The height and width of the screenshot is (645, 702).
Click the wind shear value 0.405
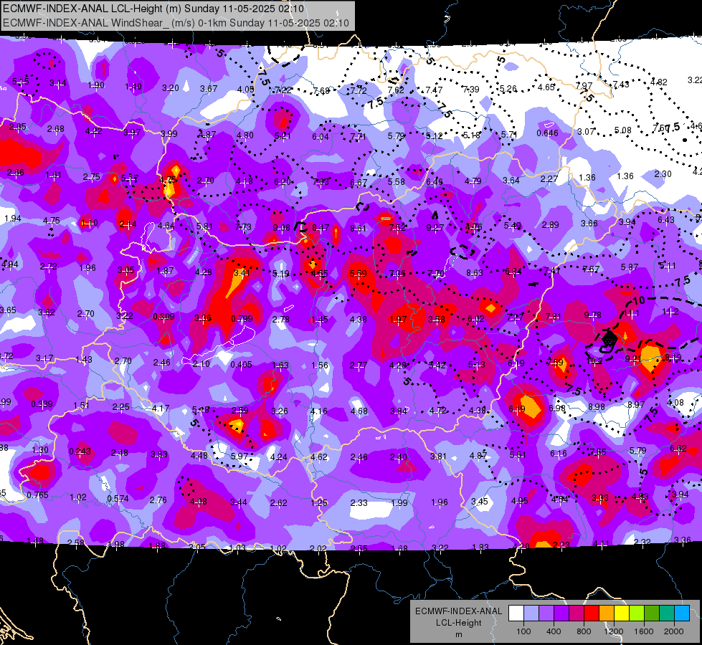click(241, 364)
